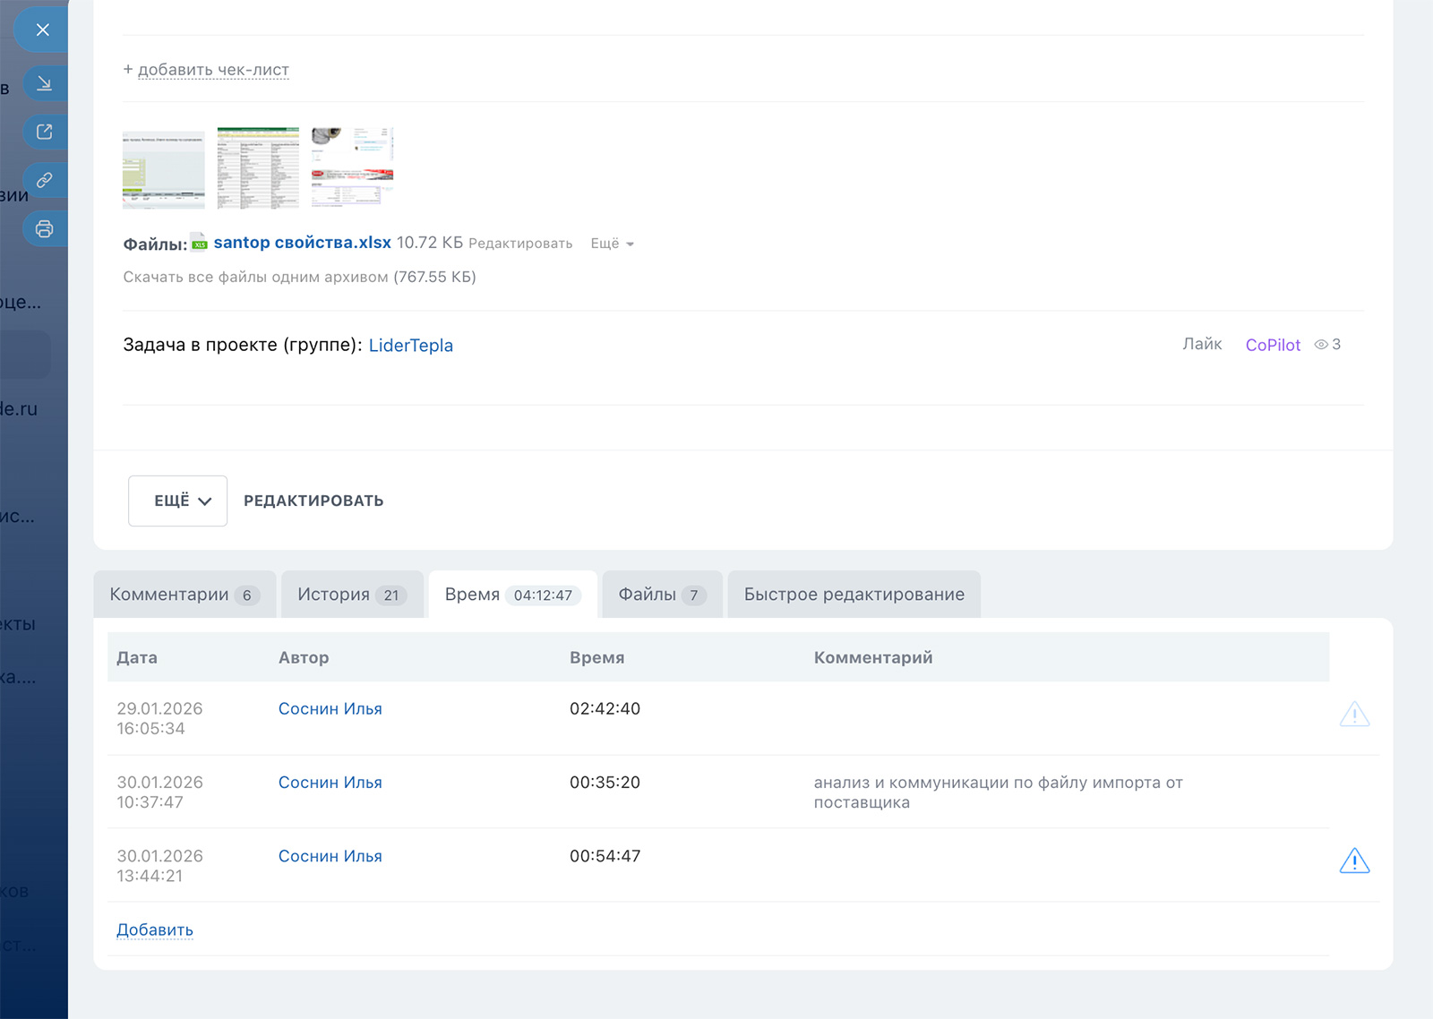Image resolution: width=1433 pixels, height=1019 pixels.
Task: Click the file size 10.72 КБ
Action: (x=430, y=243)
